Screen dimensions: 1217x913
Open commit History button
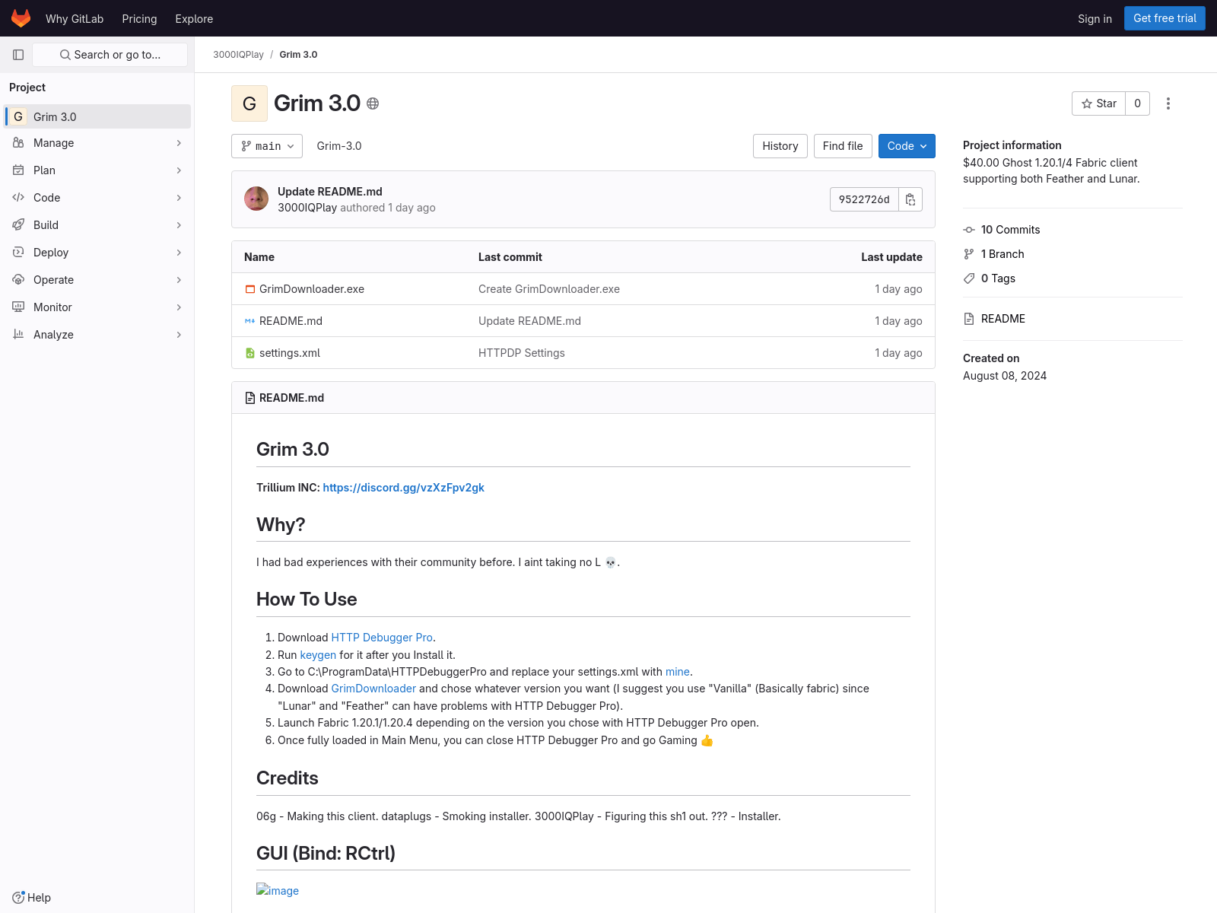pos(780,146)
